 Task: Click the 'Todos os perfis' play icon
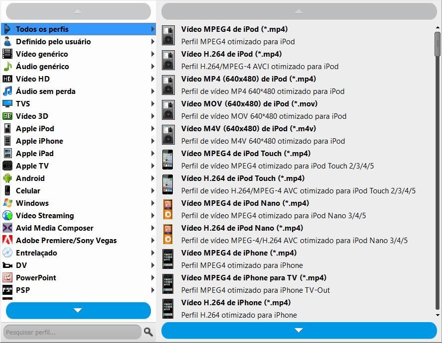(7, 29)
